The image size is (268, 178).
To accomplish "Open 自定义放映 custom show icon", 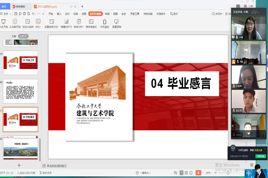I will [28, 21].
